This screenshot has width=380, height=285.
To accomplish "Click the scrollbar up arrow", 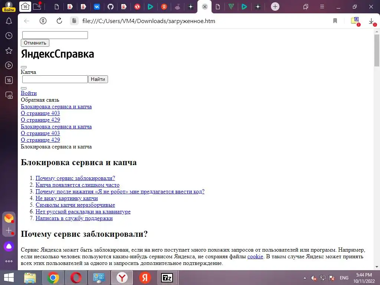I will pos(377,32).
